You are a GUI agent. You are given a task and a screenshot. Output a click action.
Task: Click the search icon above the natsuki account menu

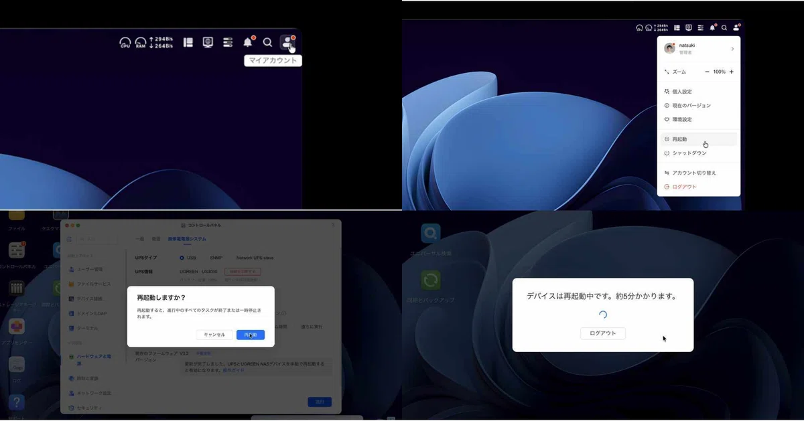724,28
